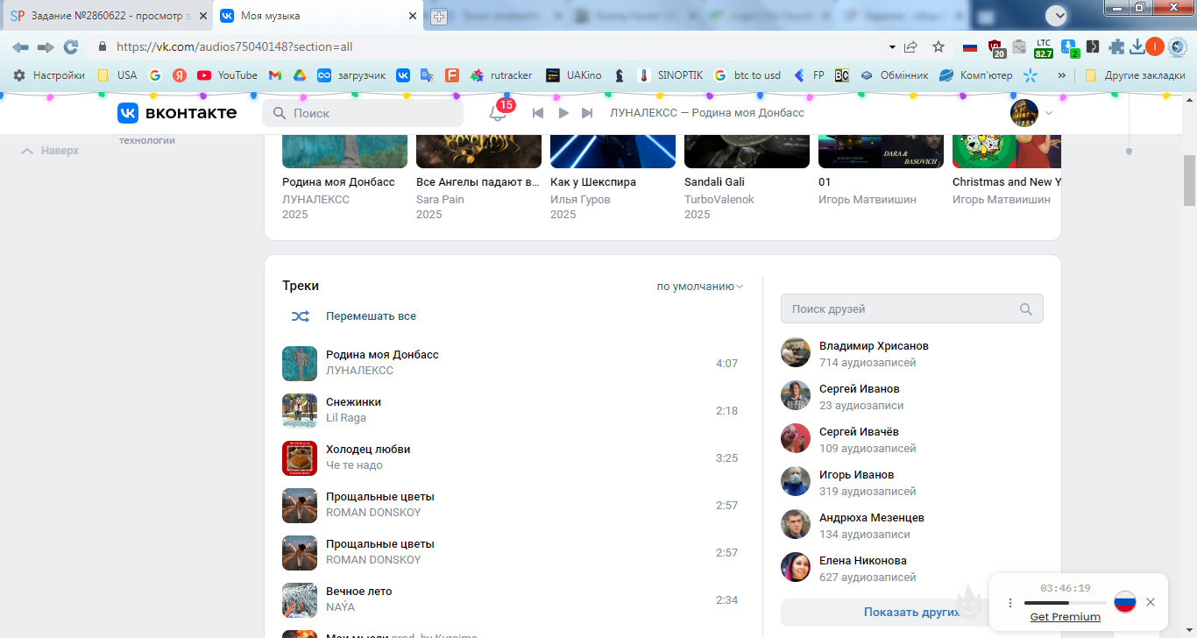Image resolution: width=1197 pixels, height=638 pixels.
Task: Open artist Че те надо link
Action: [x=354, y=465]
